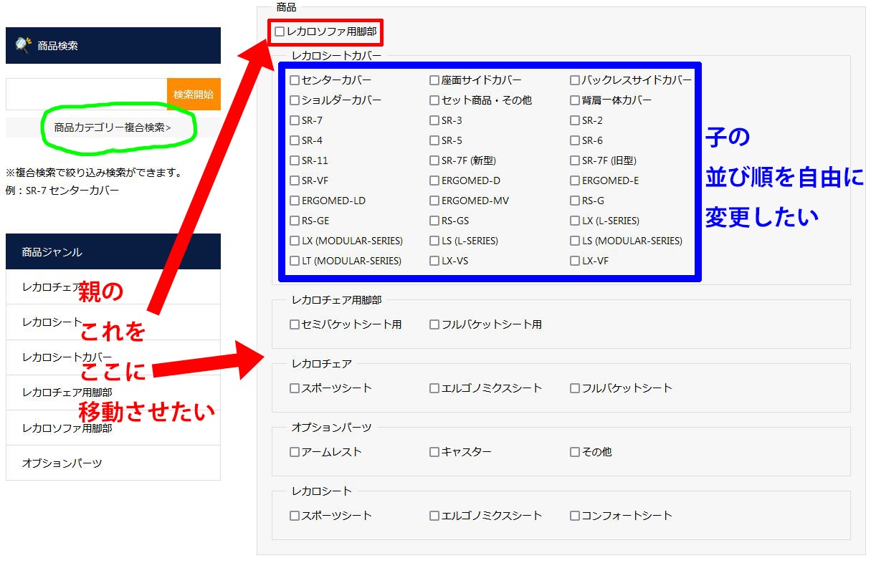Check the ERGOMED-E checkbox
871x563 pixels.
click(575, 181)
